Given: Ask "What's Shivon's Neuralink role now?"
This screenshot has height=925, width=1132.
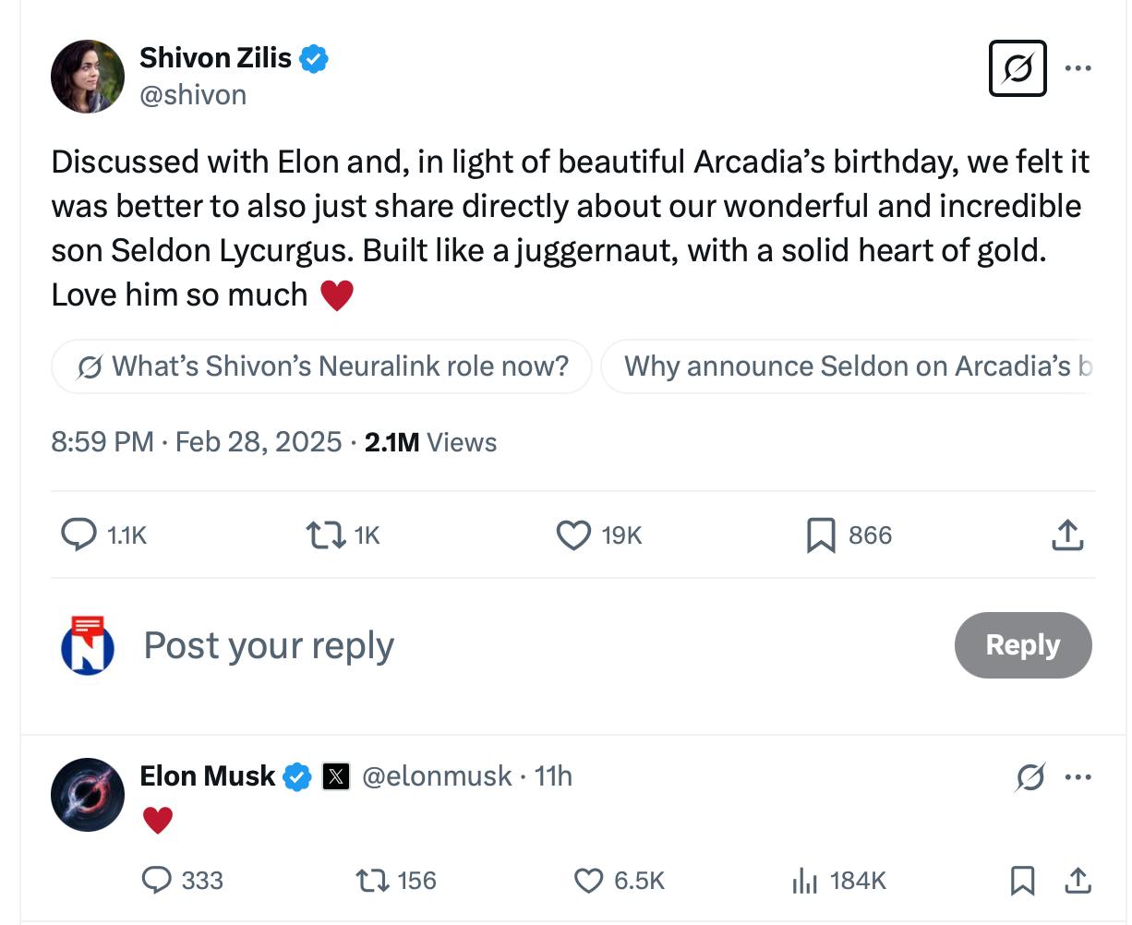Looking at the screenshot, I should pyautogui.click(x=321, y=366).
